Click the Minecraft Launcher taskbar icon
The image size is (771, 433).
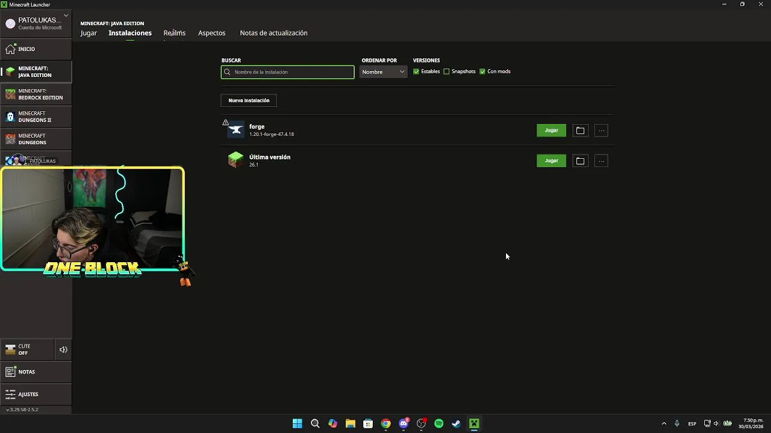[474, 423]
